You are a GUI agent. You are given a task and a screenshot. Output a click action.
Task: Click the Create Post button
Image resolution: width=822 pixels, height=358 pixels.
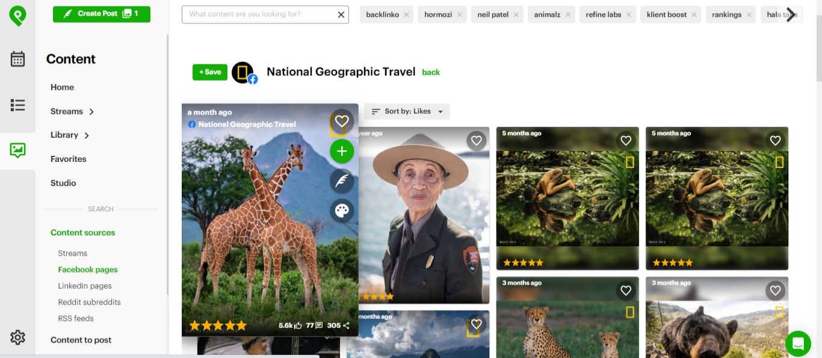(102, 14)
